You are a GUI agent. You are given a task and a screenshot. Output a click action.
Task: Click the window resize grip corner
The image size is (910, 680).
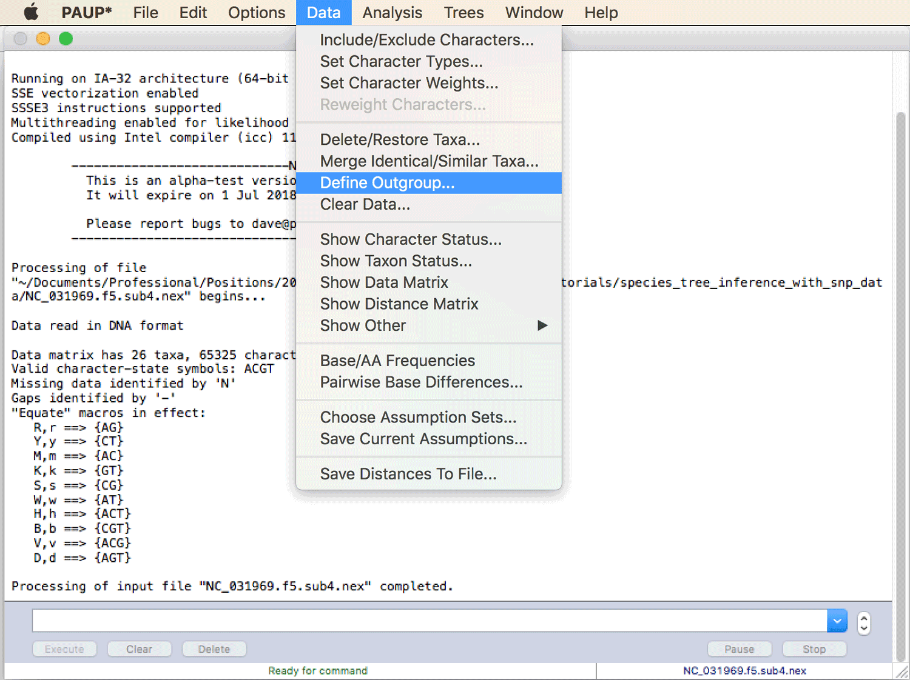[901, 672]
